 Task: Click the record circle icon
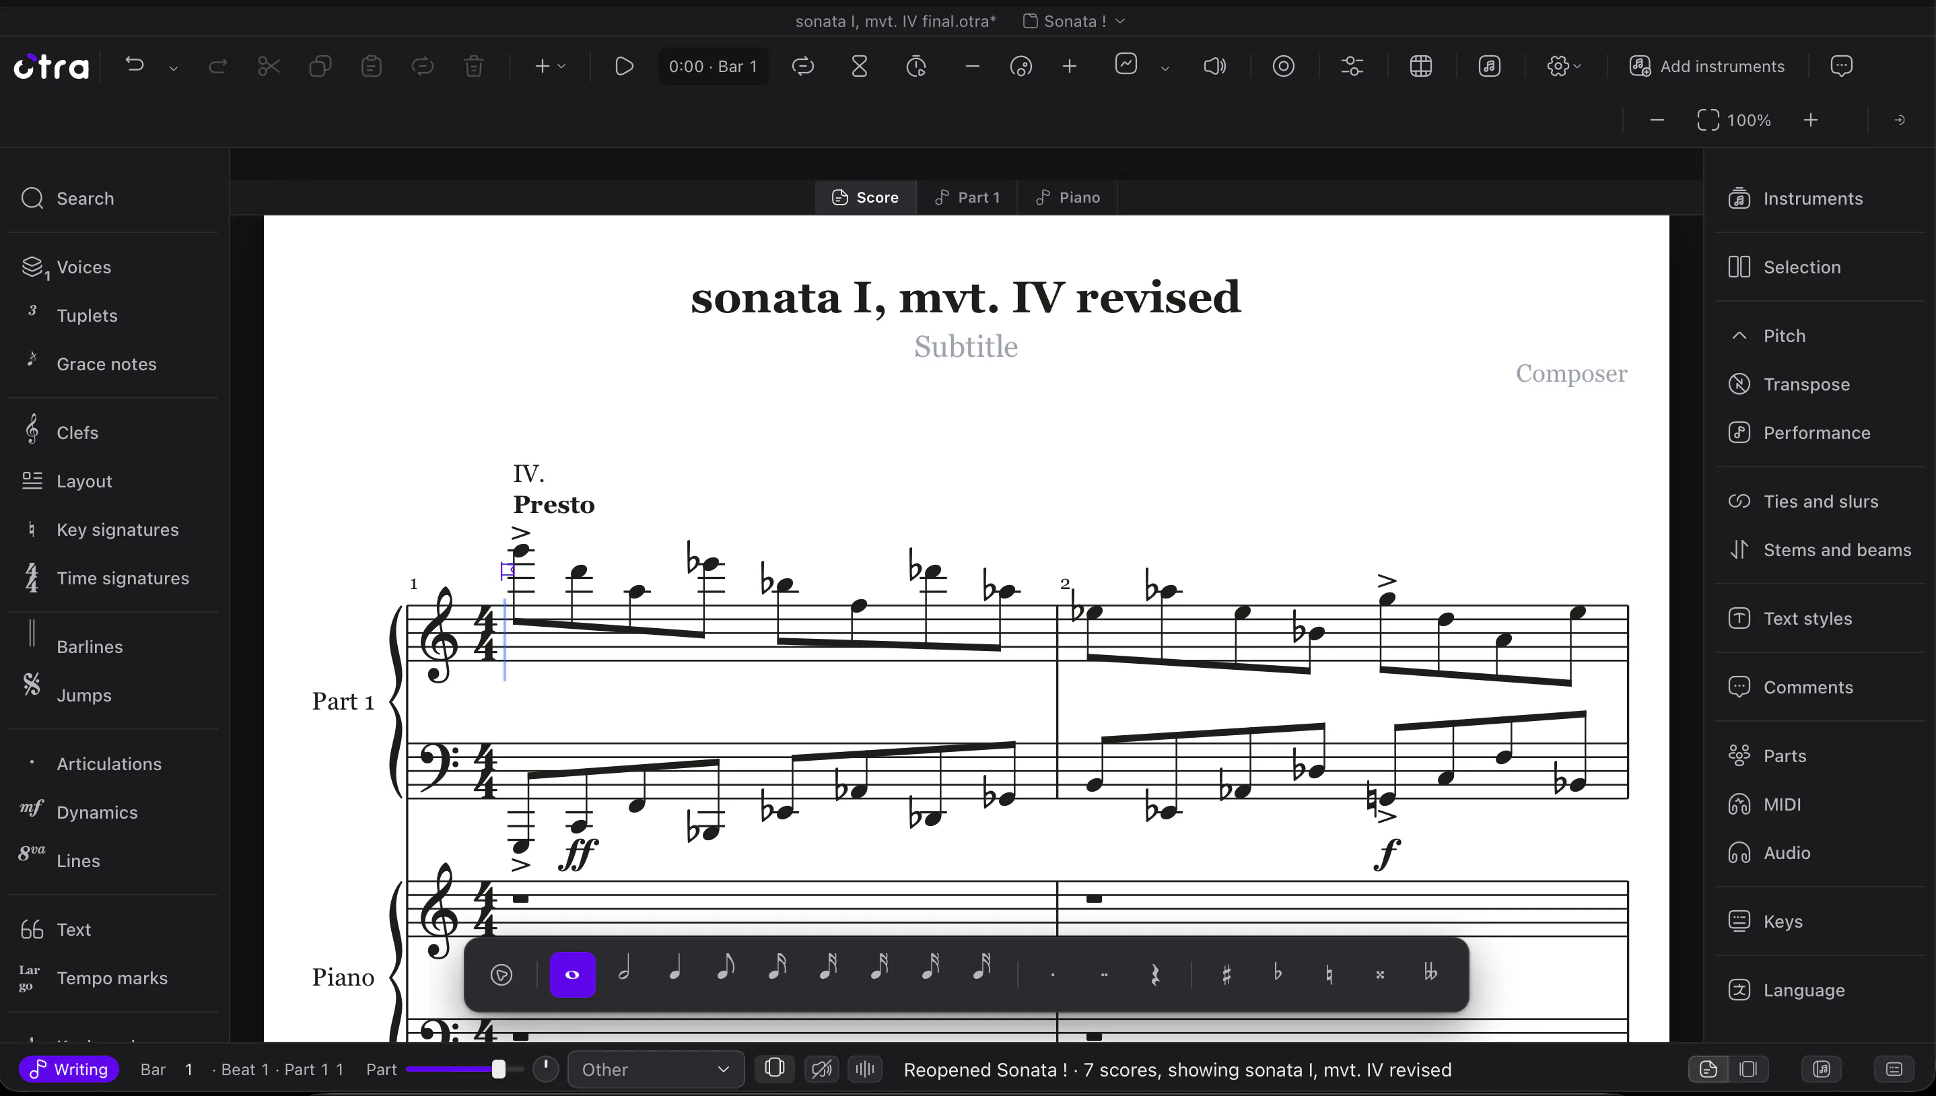pos(1284,66)
